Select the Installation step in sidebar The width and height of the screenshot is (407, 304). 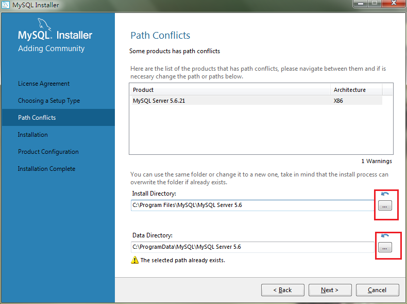click(33, 135)
